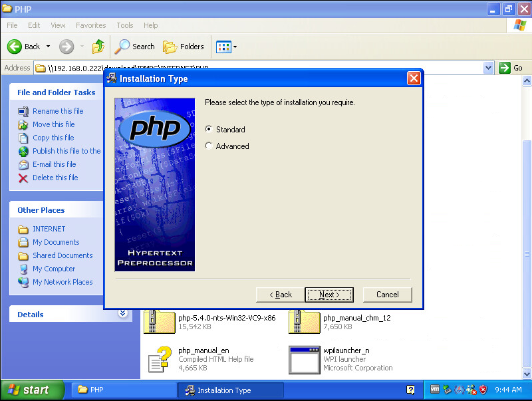
Task: Open the Search toolbar button
Action: click(135, 47)
